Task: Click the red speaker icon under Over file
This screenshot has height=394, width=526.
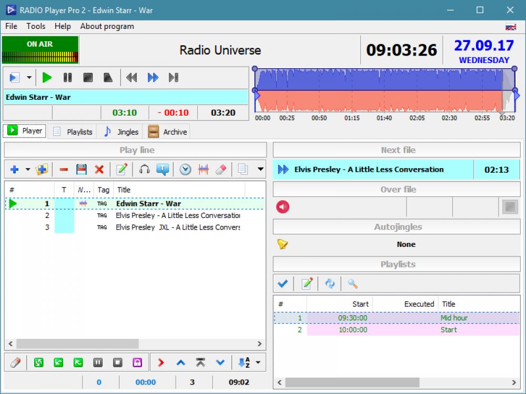Action: 282,206
